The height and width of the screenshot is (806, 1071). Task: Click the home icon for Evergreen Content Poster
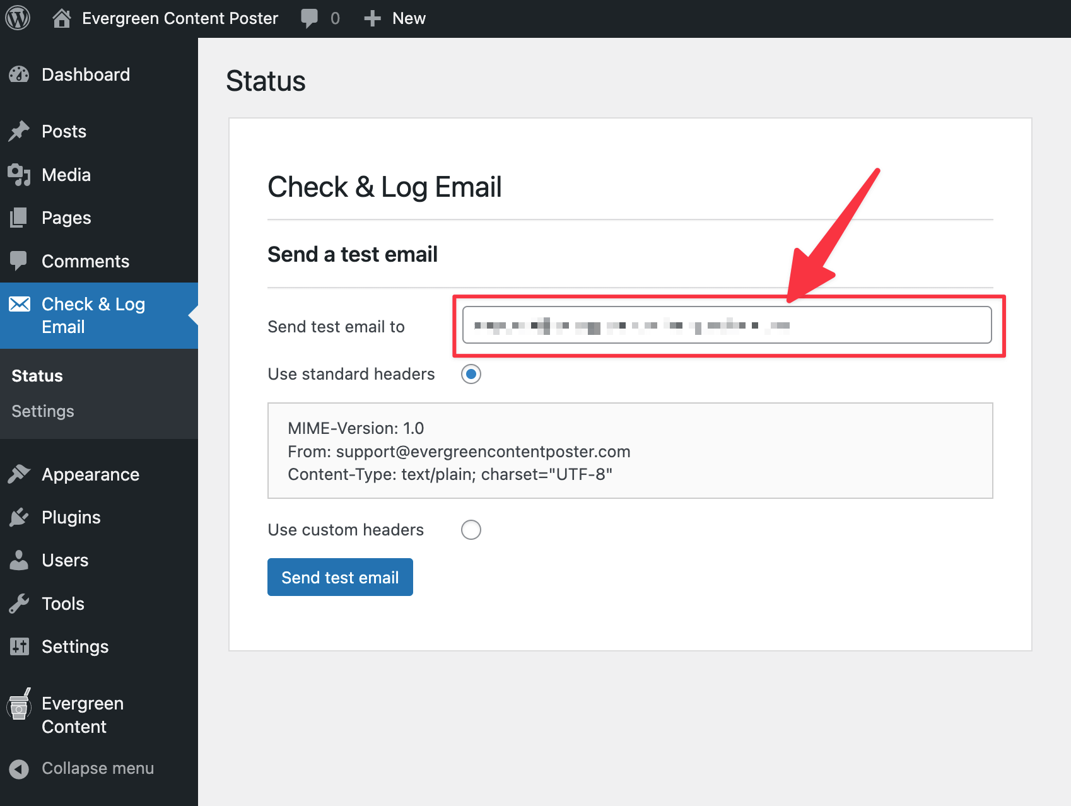tap(61, 18)
